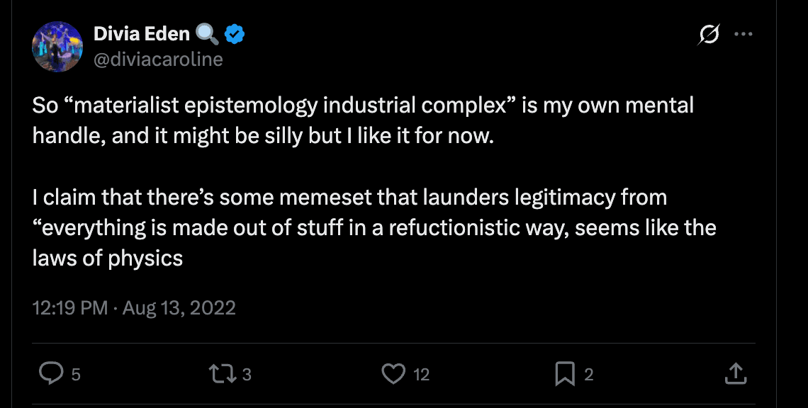
Task: Click the reply count of 5
Action: (76, 374)
